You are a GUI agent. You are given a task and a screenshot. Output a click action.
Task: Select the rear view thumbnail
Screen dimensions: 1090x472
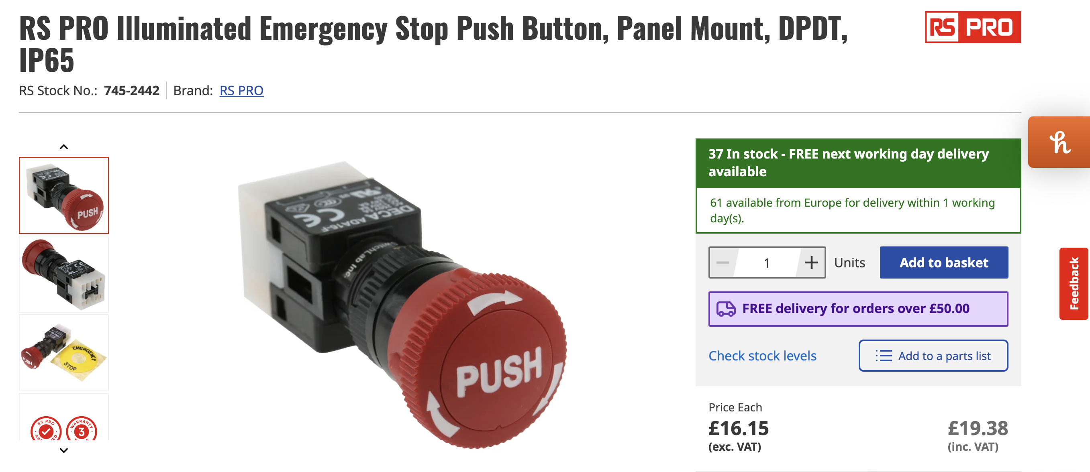(64, 274)
